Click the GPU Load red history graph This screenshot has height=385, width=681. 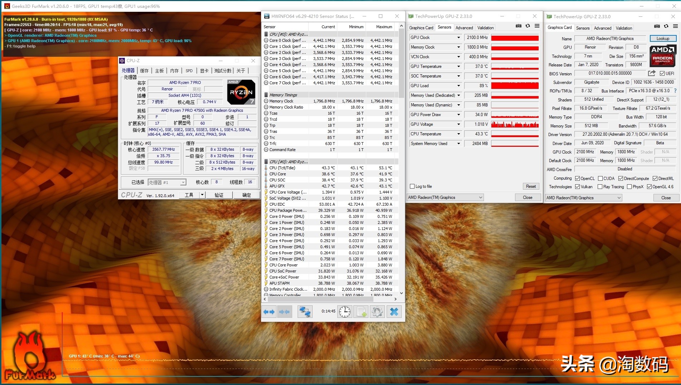point(515,86)
